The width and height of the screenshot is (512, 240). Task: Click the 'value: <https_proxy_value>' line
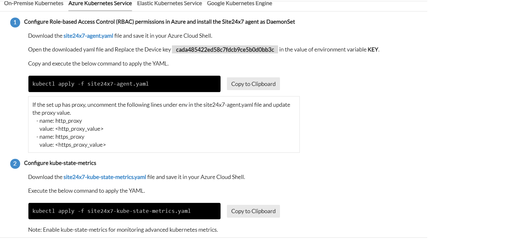[x=73, y=145]
